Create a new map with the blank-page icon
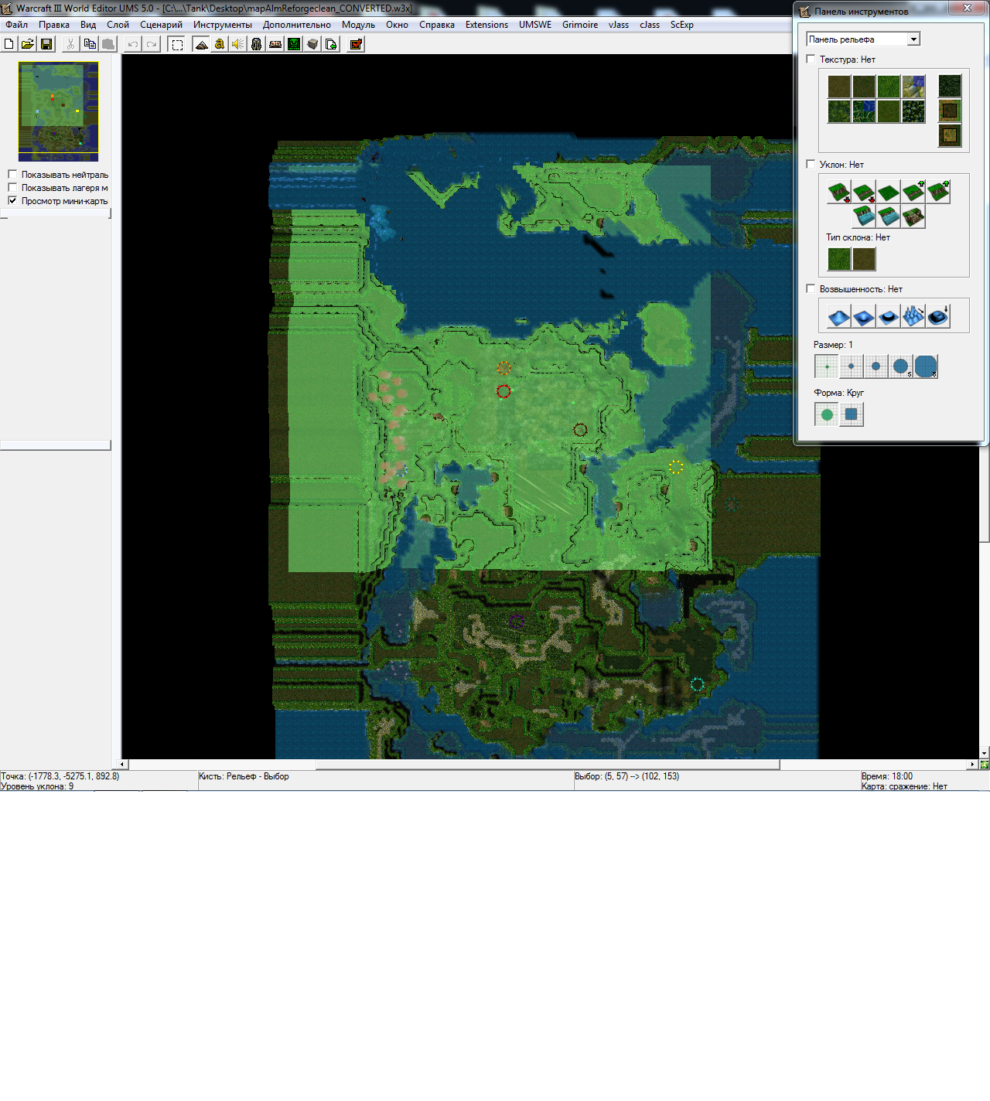 coord(9,44)
